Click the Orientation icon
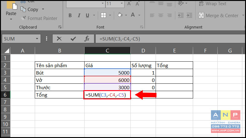This screenshot has height=138, width=246. 181,3
